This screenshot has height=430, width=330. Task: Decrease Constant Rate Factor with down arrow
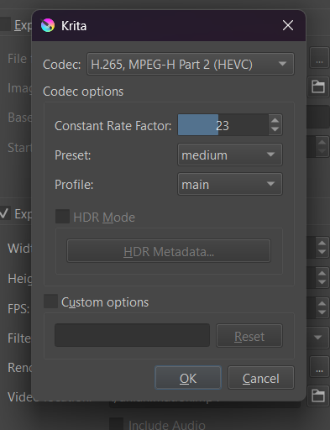275,130
